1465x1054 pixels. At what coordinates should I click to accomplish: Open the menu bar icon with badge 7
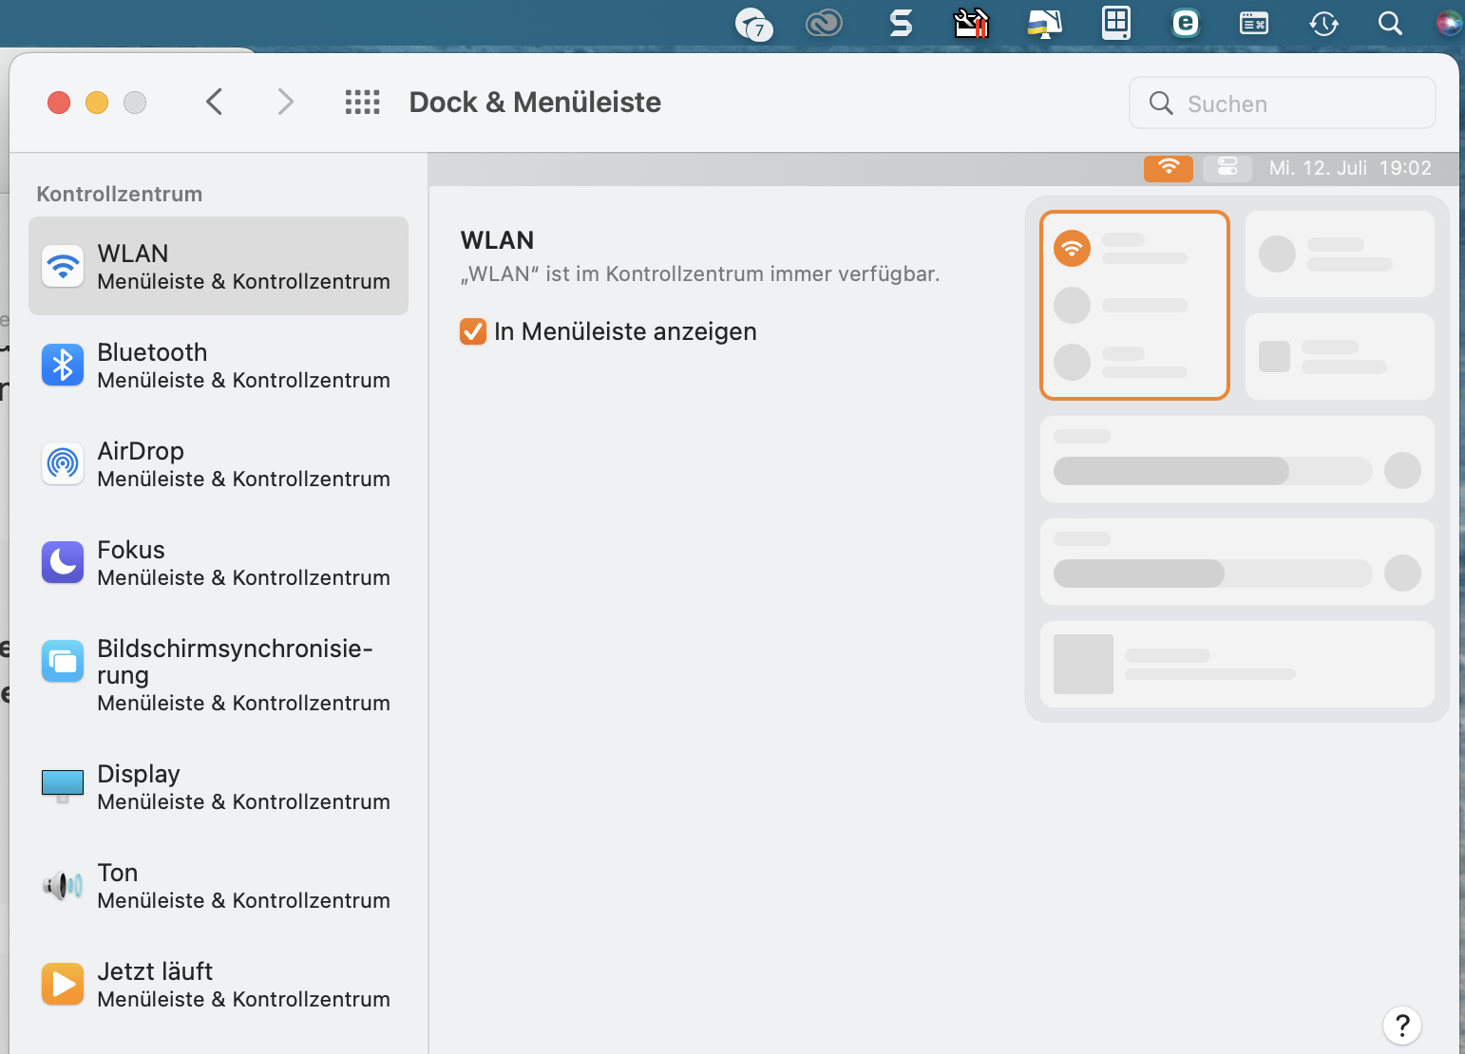[754, 23]
